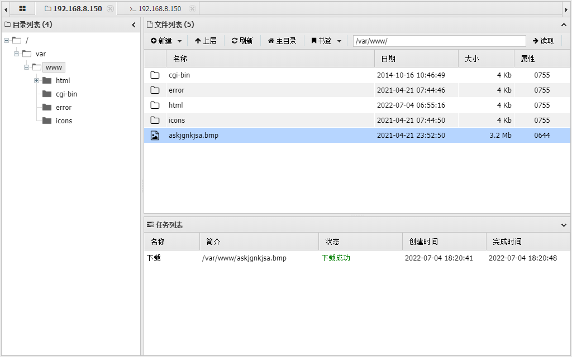Viewport: 572px width, 357px height.
Task: Collapse the var tree node
Action: (x=16, y=54)
